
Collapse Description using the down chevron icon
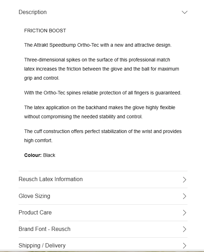[185, 12]
